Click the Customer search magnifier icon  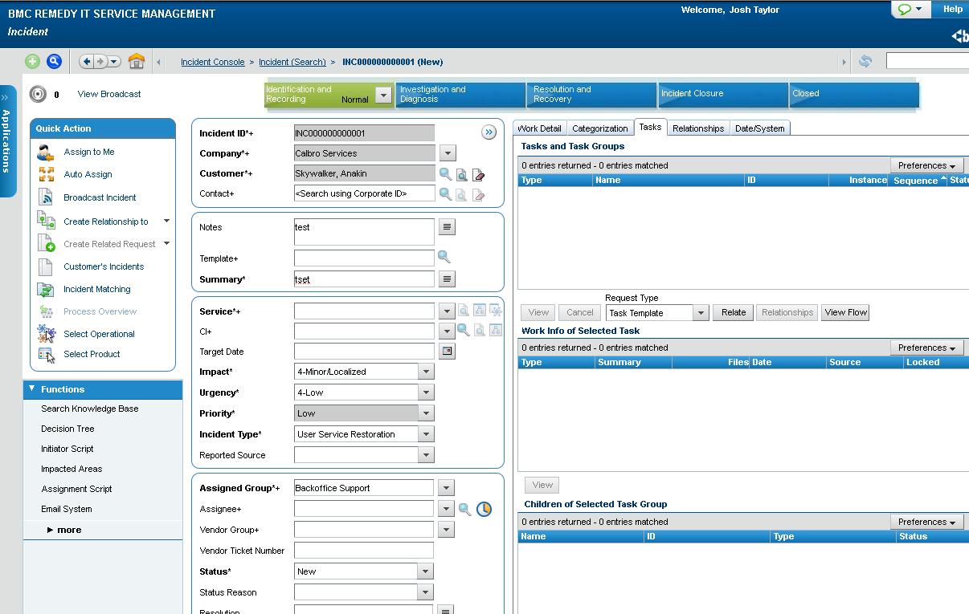(445, 173)
